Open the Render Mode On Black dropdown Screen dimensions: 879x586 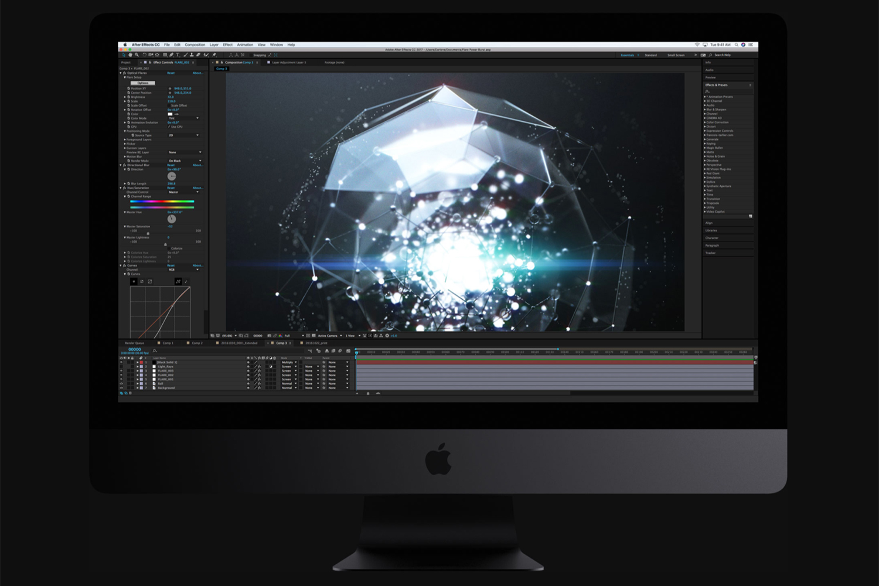click(185, 161)
